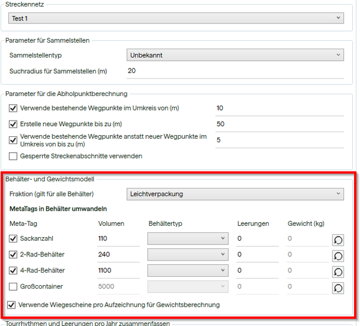Image resolution: width=360 pixels, height=326 pixels.
Task: Open the Sammelstellentyp dropdown
Action: tap(235, 55)
